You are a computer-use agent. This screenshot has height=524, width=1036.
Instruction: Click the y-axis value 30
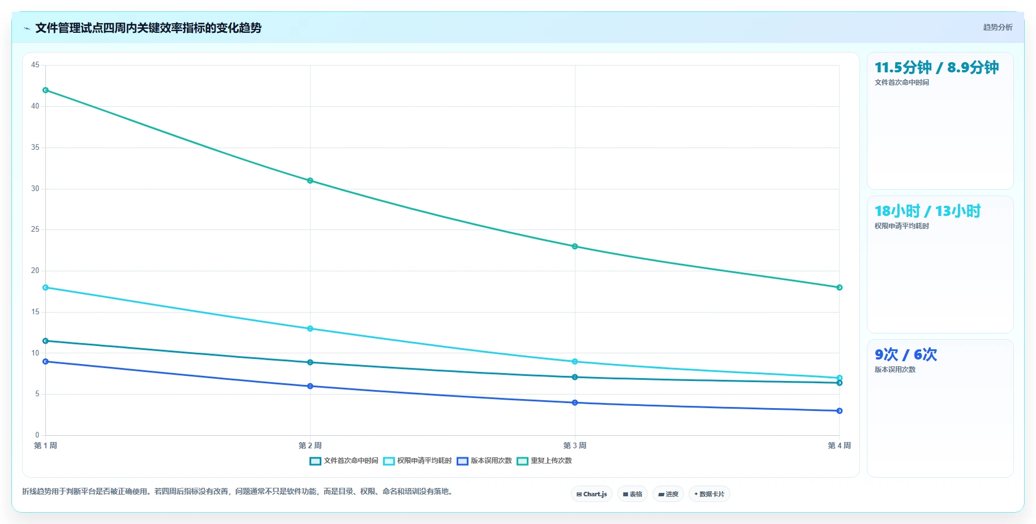[x=35, y=189]
